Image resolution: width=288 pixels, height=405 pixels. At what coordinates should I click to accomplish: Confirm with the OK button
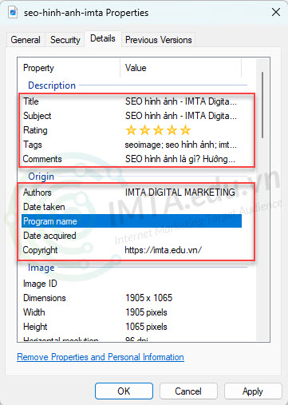click(124, 391)
